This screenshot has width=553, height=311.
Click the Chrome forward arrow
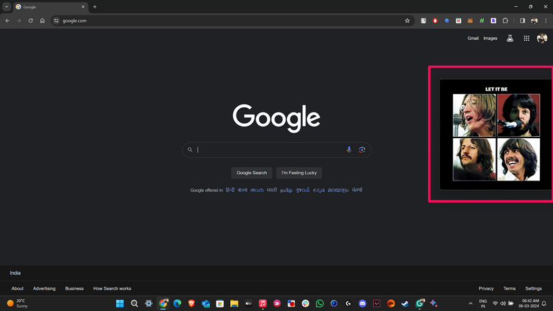click(19, 21)
